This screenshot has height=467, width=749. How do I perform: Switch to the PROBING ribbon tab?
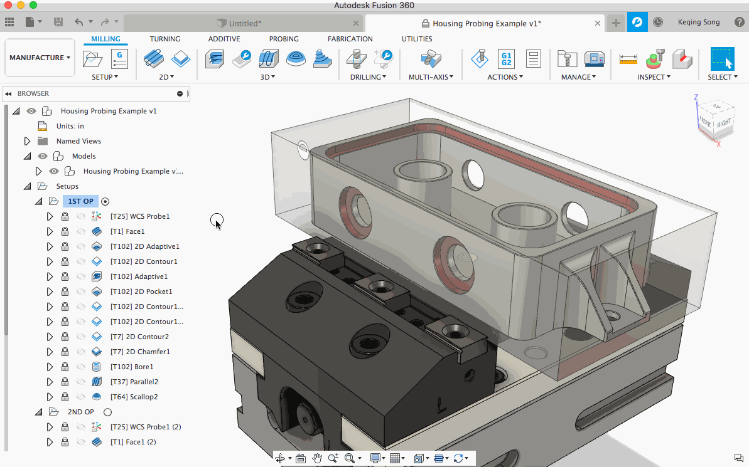pyautogui.click(x=284, y=39)
